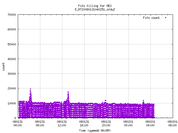Click the 0 y-axis tick label

coord(15,118)
